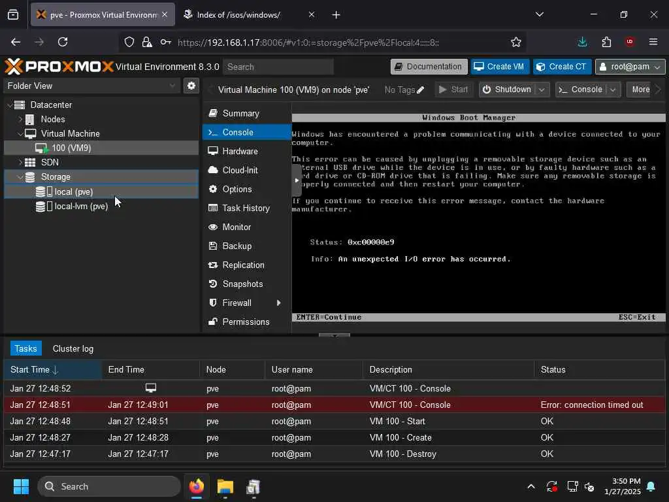Screen dimensions: 669x502
Task: Expand the Firewall submenu arrow
Action: 278,303
